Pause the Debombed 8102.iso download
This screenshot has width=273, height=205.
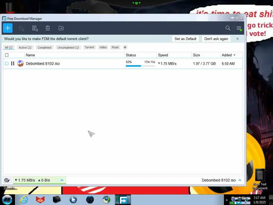pyautogui.click(x=13, y=64)
